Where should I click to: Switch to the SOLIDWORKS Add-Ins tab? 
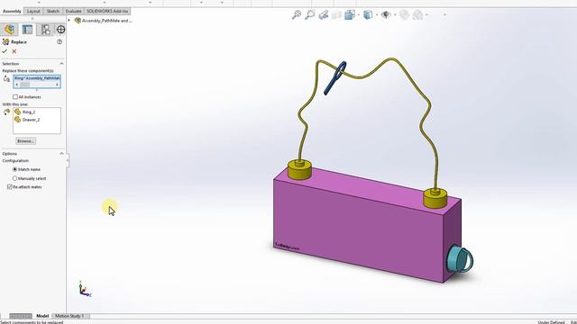pos(107,12)
